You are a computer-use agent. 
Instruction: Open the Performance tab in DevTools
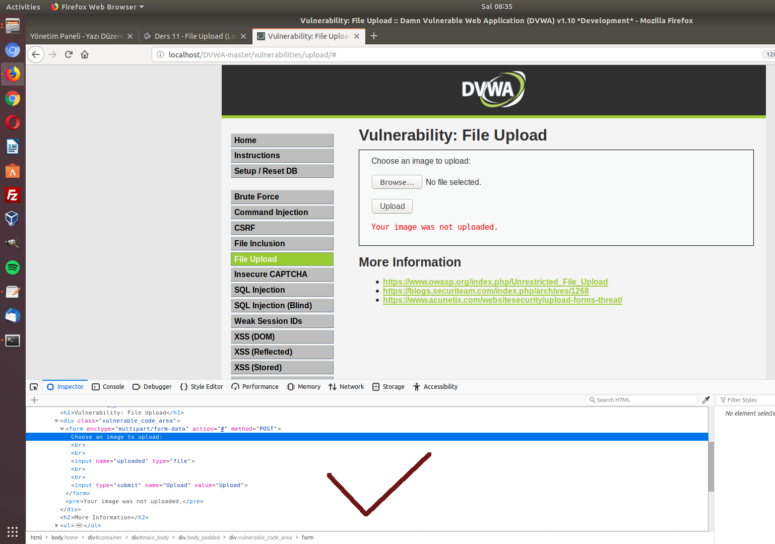[254, 387]
